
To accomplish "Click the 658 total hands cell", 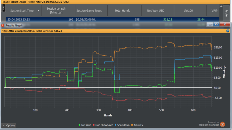I will tap(137, 19).
